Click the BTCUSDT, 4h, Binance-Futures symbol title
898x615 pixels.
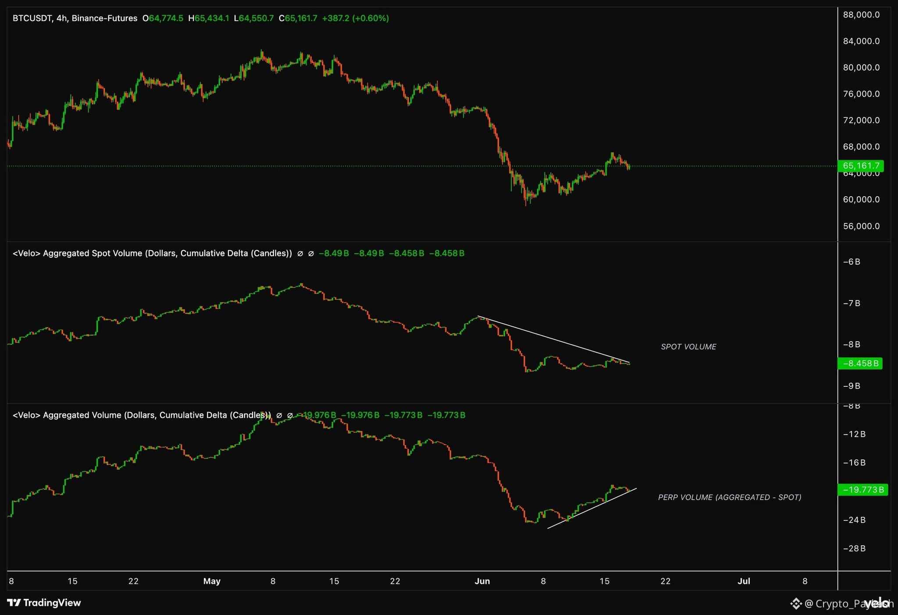[75, 18]
